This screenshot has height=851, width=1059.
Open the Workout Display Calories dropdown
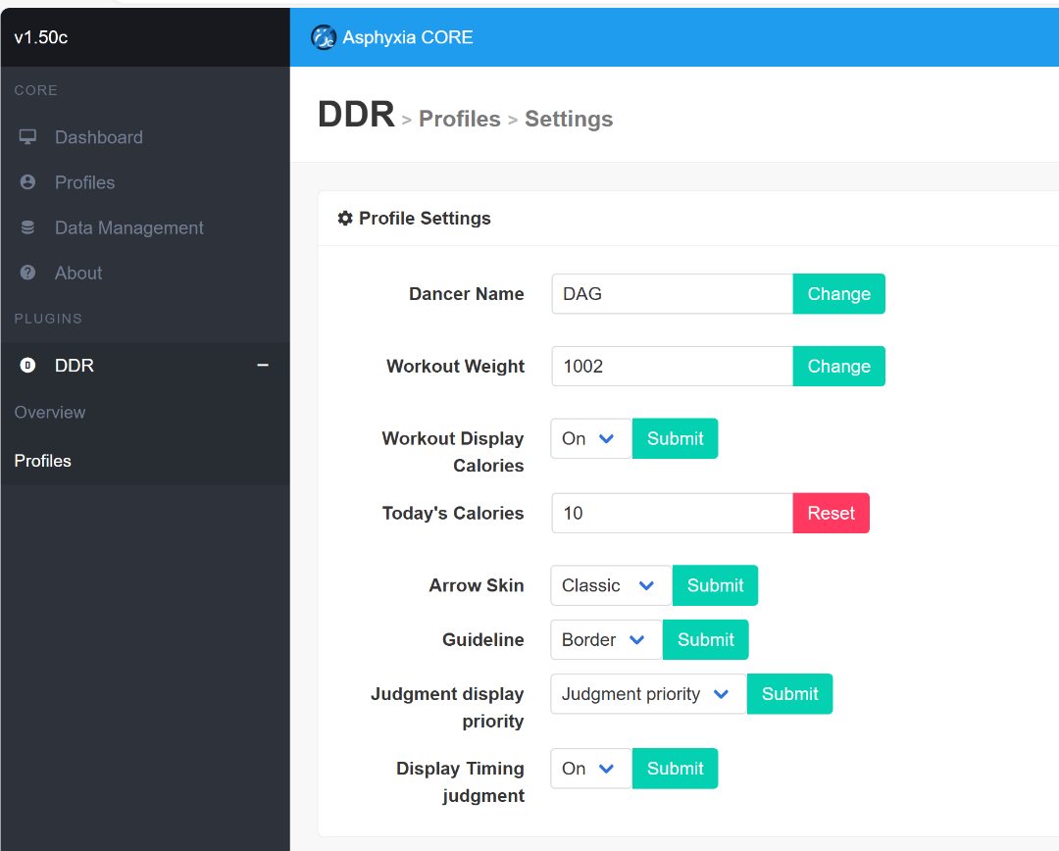590,438
